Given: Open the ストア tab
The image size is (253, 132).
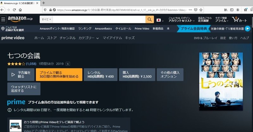Looking at the screenshot, I should pos(52,38).
